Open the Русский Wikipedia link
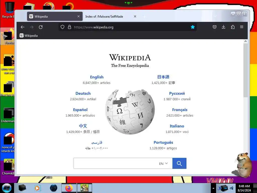The width and height of the screenshot is (257, 193). (177, 93)
